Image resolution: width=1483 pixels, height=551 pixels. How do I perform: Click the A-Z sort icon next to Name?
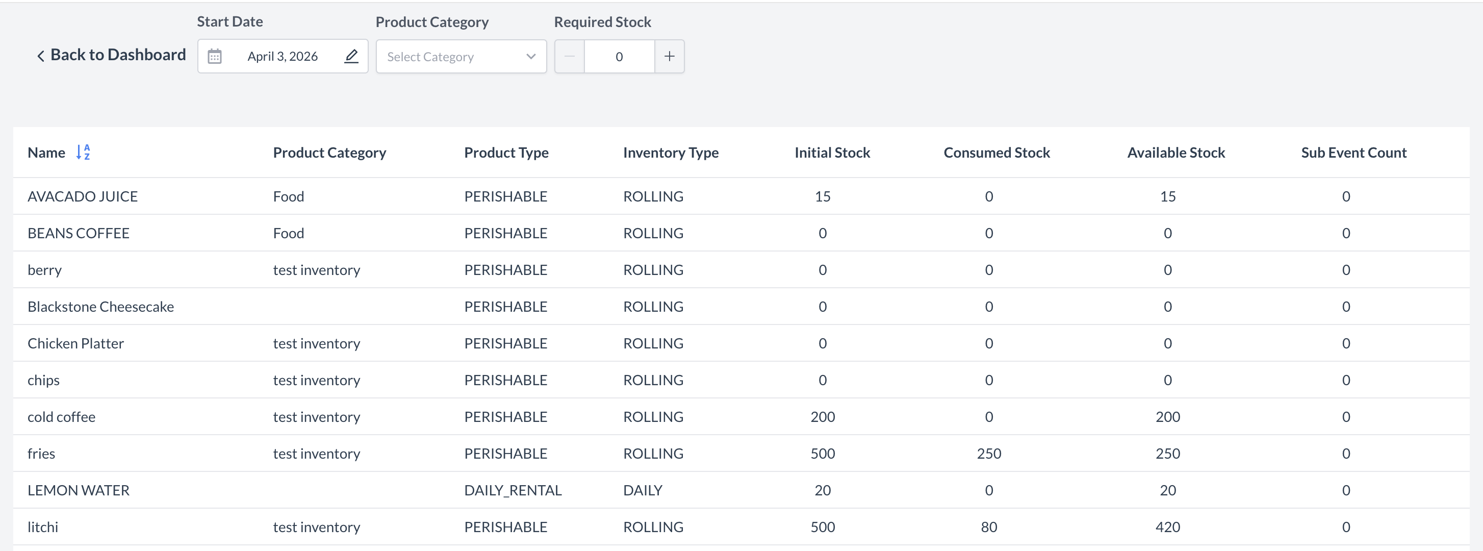(83, 153)
